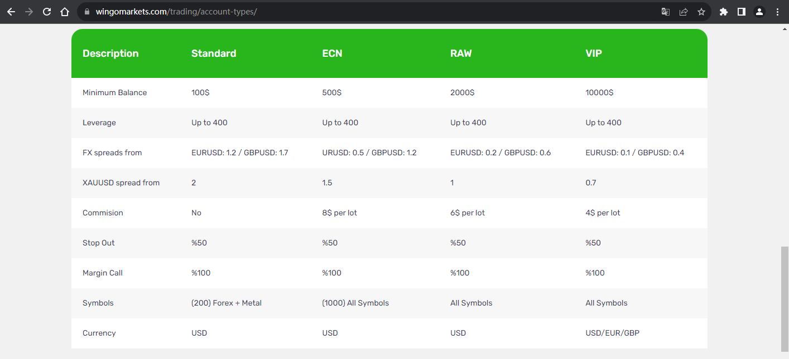Go to the browser home page icon
Viewport: 789px width, 359px height.
point(65,12)
